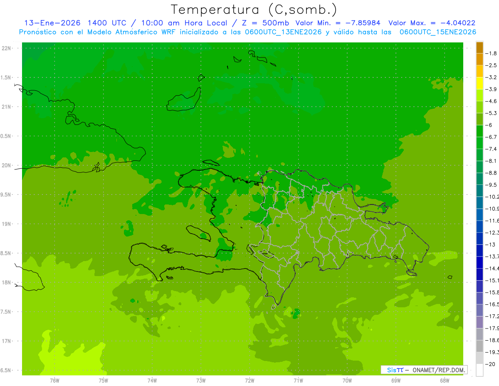
Task: Click "Valor Max. = -4.04022" text
Action: click(432, 23)
